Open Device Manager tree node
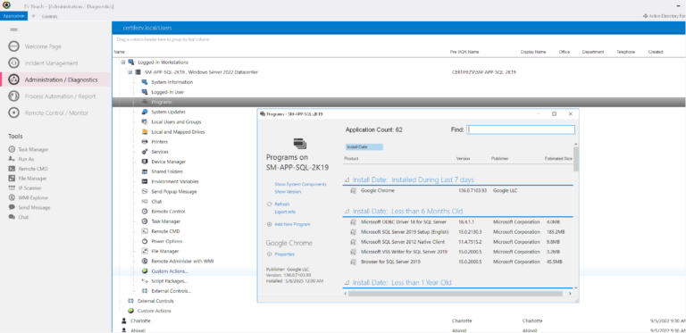The width and height of the screenshot is (686, 333). click(x=168, y=162)
